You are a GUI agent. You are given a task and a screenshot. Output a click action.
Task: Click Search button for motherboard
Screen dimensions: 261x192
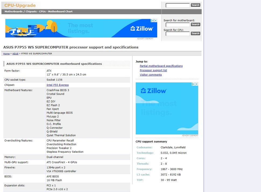[x=195, y=24]
